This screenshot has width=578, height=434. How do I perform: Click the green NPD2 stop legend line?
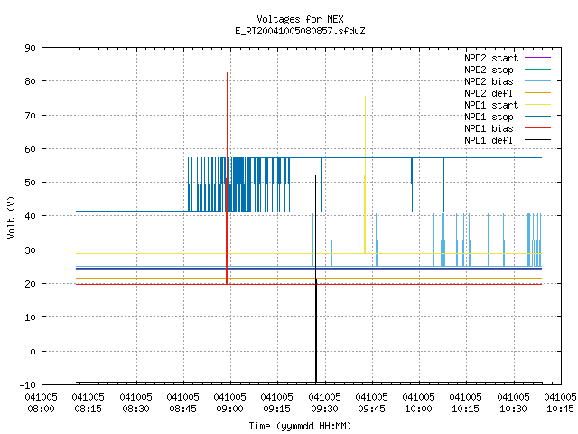pos(537,70)
